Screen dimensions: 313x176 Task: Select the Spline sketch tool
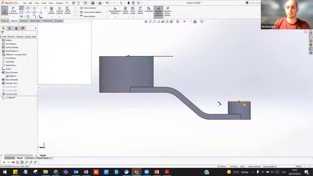click(x=34, y=8)
